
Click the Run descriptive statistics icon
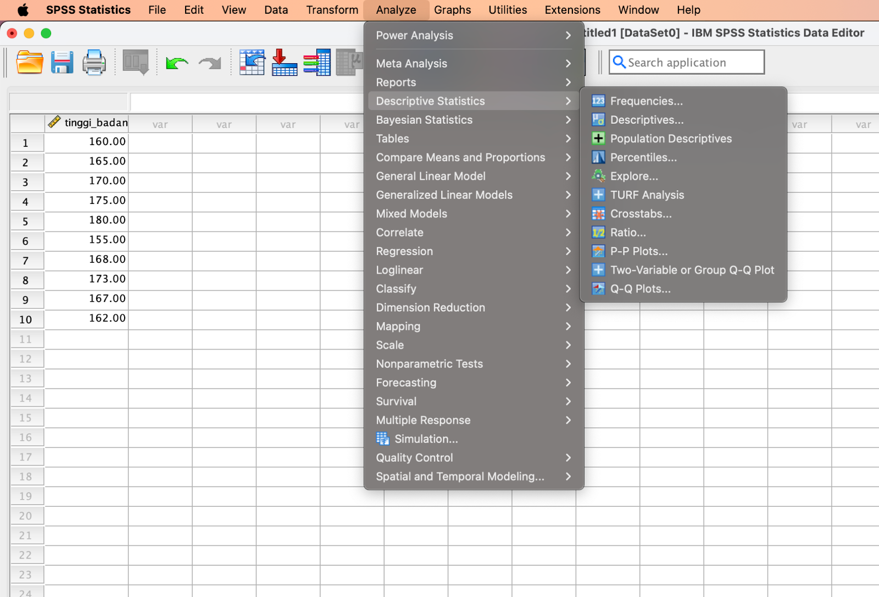click(x=349, y=62)
